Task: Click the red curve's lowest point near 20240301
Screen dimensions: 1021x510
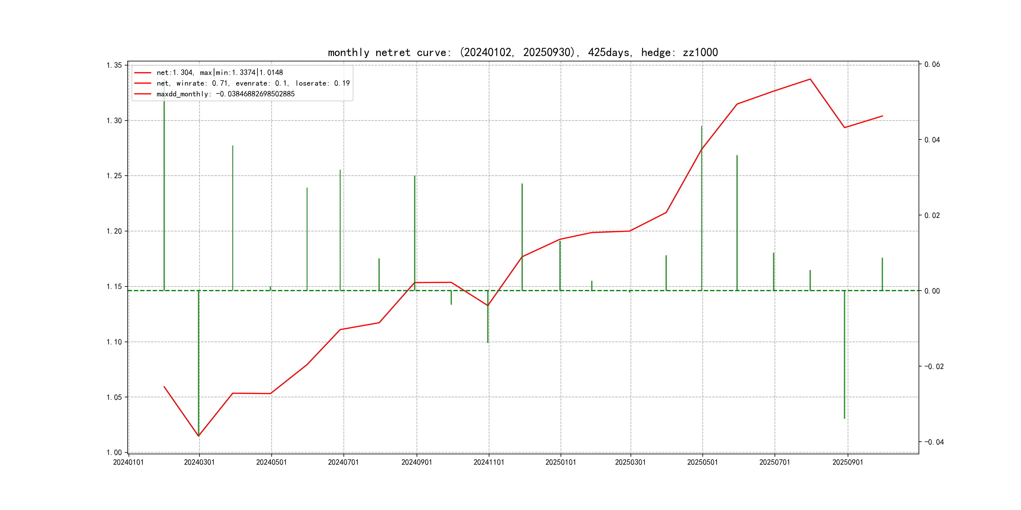Action: click(199, 436)
